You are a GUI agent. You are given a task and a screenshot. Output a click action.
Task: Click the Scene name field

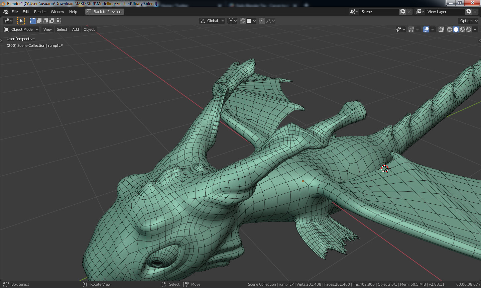(379, 12)
